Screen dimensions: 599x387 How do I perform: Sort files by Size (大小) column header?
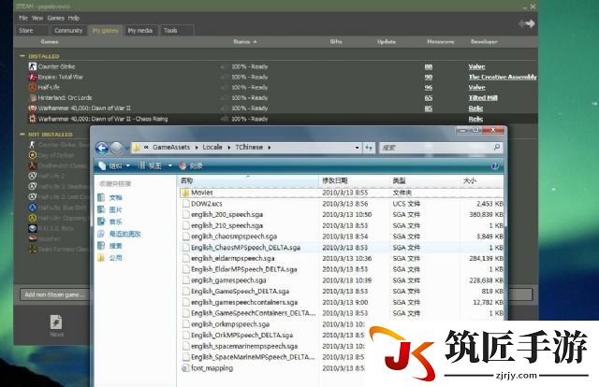[481, 180]
